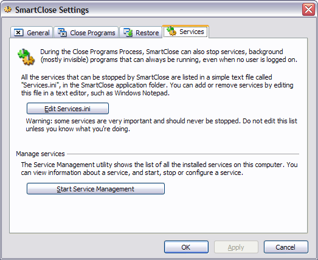
Task: Click the warning text about important services
Action: [162, 125]
